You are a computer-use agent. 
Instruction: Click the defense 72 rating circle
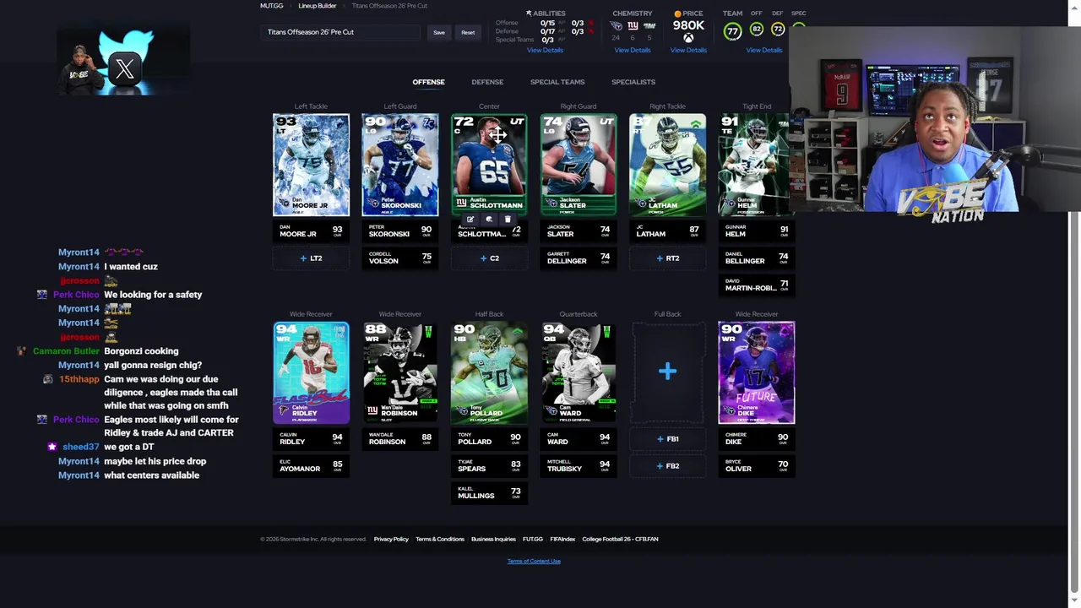point(778,30)
